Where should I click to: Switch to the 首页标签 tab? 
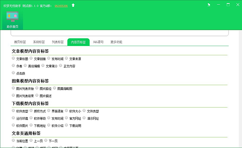[20, 42]
